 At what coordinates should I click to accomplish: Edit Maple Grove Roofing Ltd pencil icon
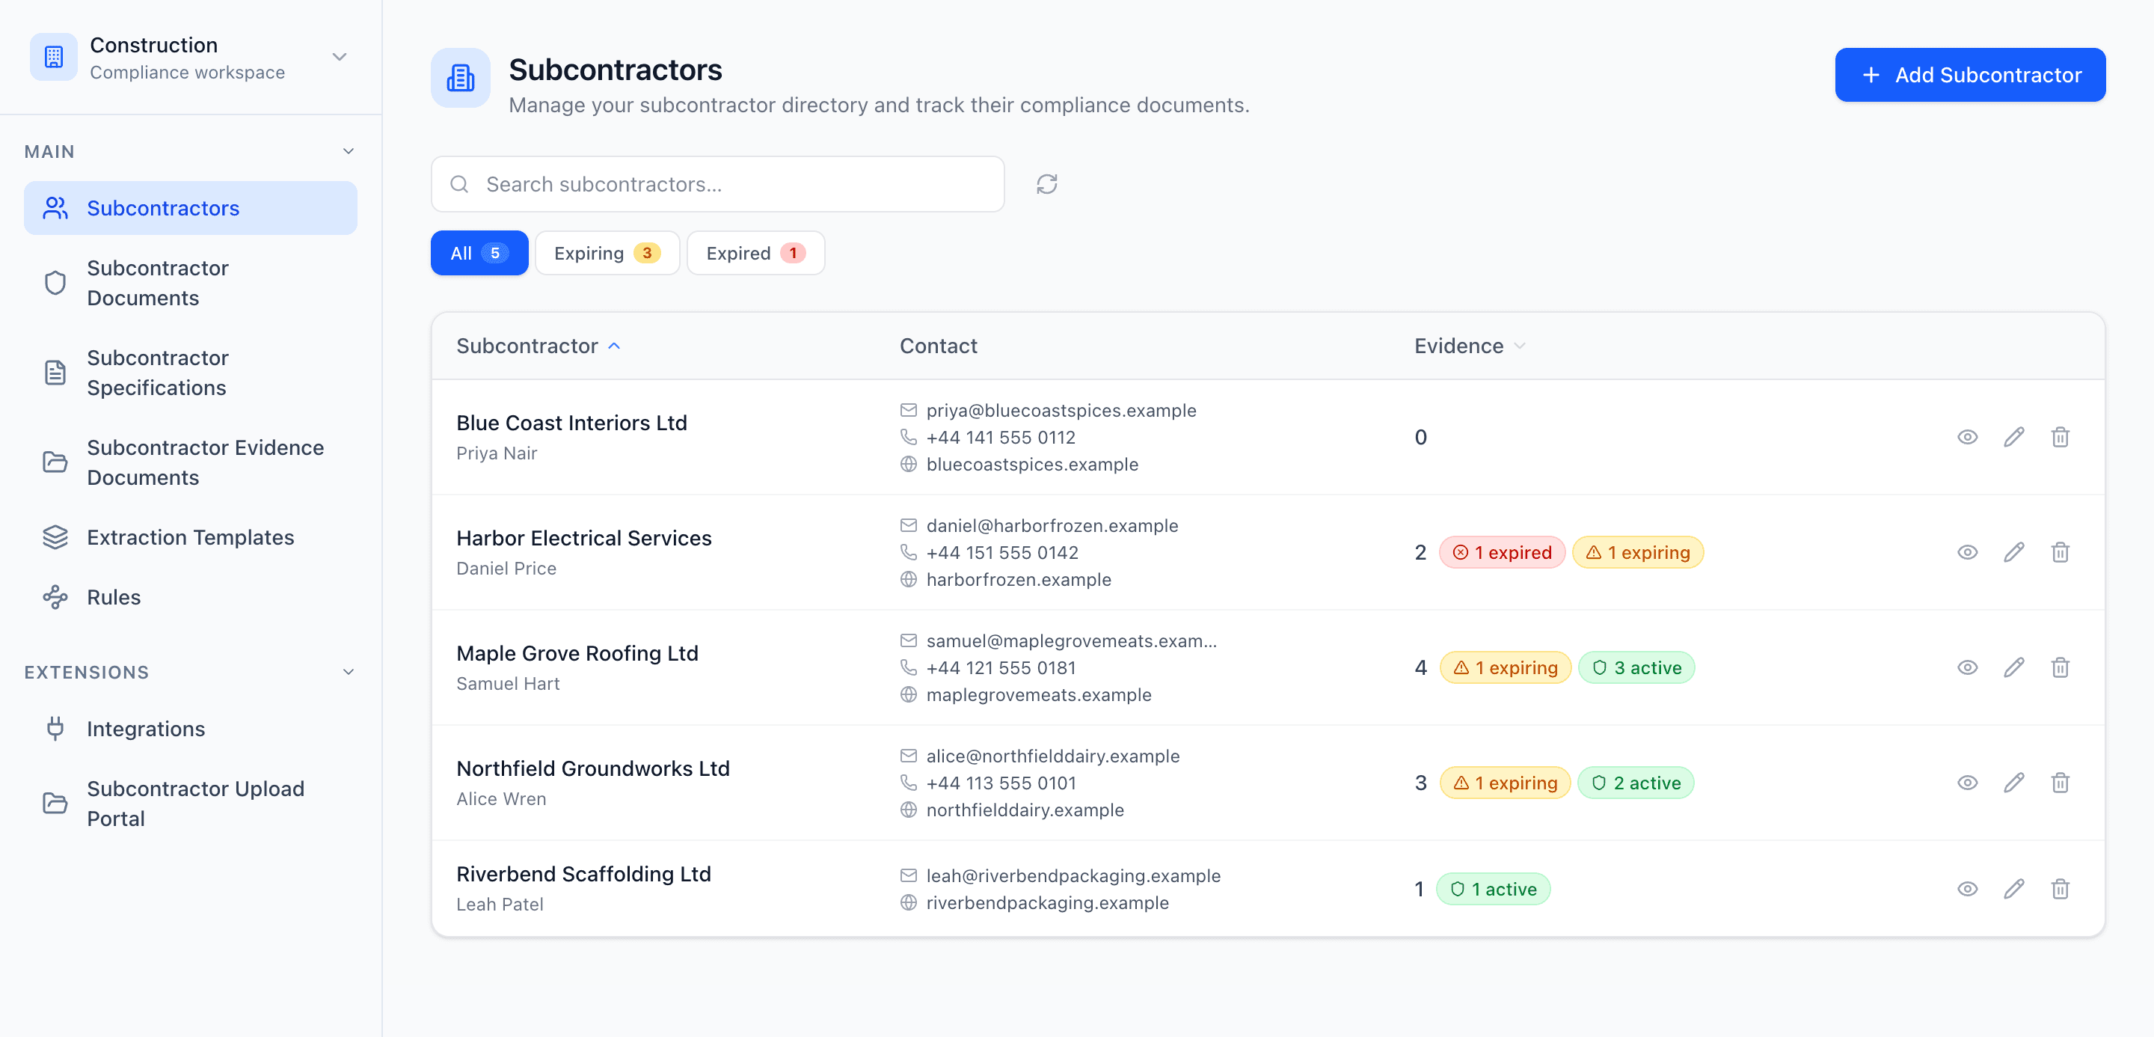(2014, 667)
